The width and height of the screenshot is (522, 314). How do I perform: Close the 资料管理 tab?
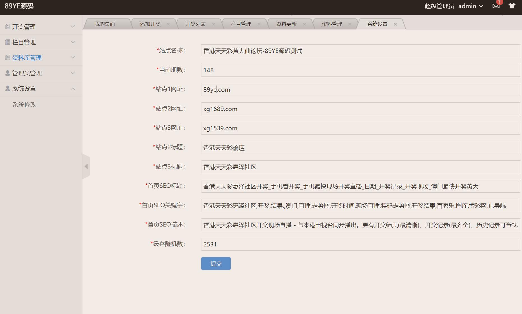pos(350,24)
